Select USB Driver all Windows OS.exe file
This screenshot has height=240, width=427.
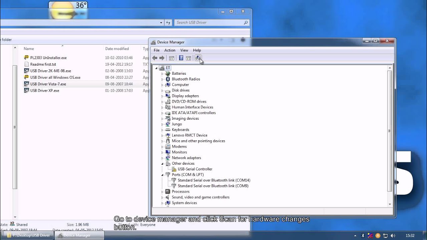55,77
